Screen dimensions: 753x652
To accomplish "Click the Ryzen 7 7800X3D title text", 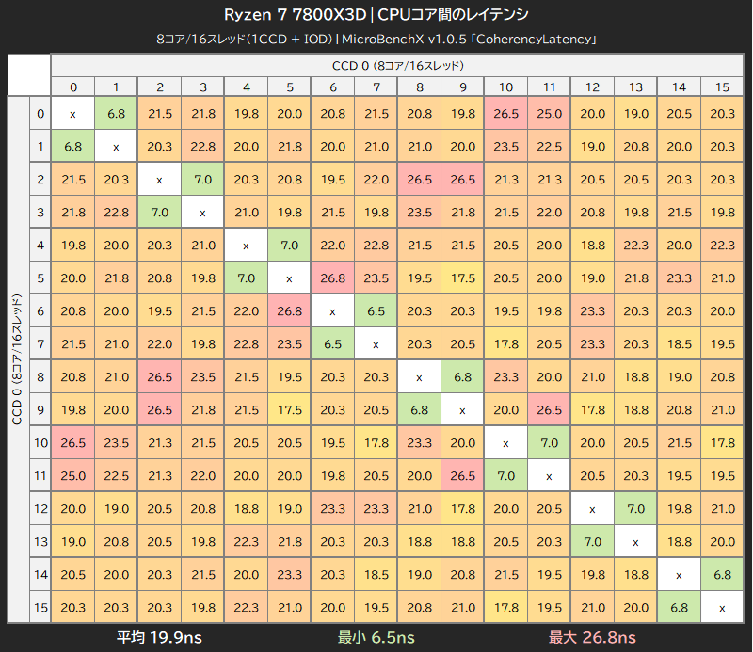I will coord(296,15).
